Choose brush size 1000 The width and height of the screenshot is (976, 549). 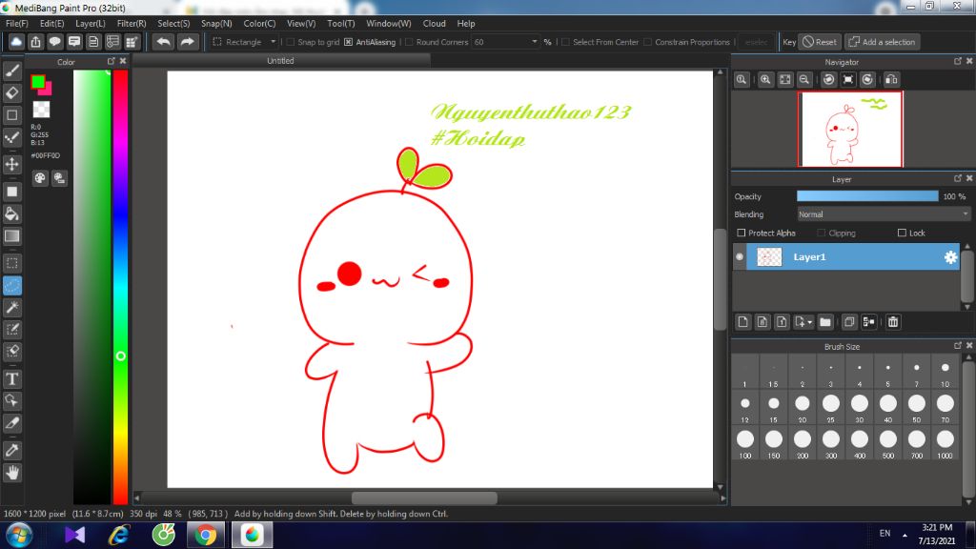tap(945, 444)
